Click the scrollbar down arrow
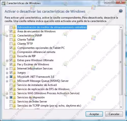Screen dimensions: 127x121 point(121,107)
